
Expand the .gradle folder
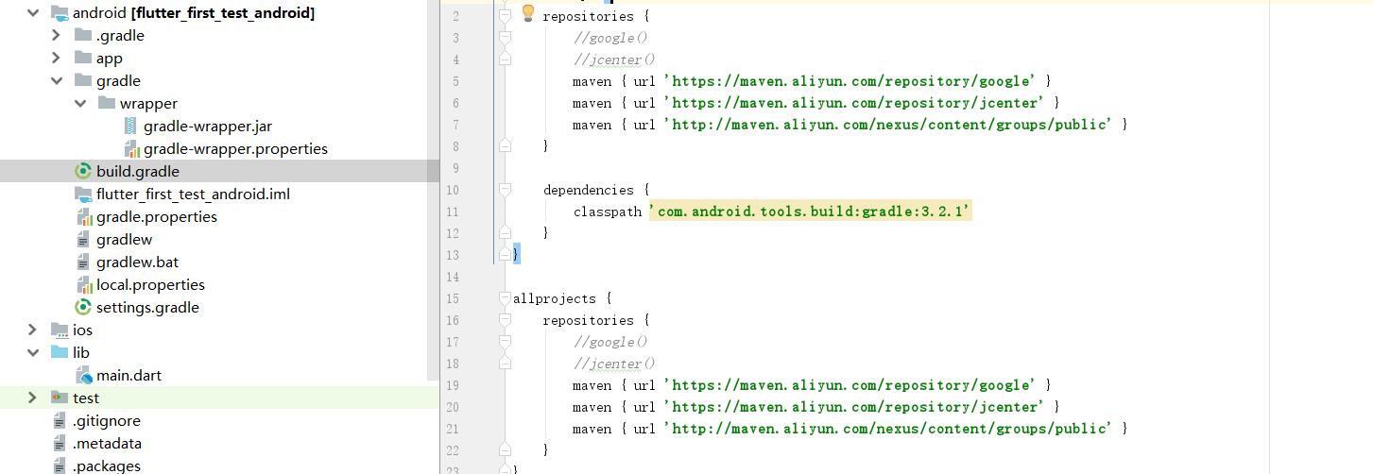point(57,36)
